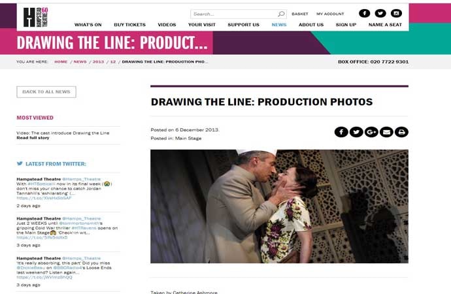Image resolution: width=451 pixels, height=294 pixels.
Task: Open the Buy Tickets menu item
Action: (129, 25)
